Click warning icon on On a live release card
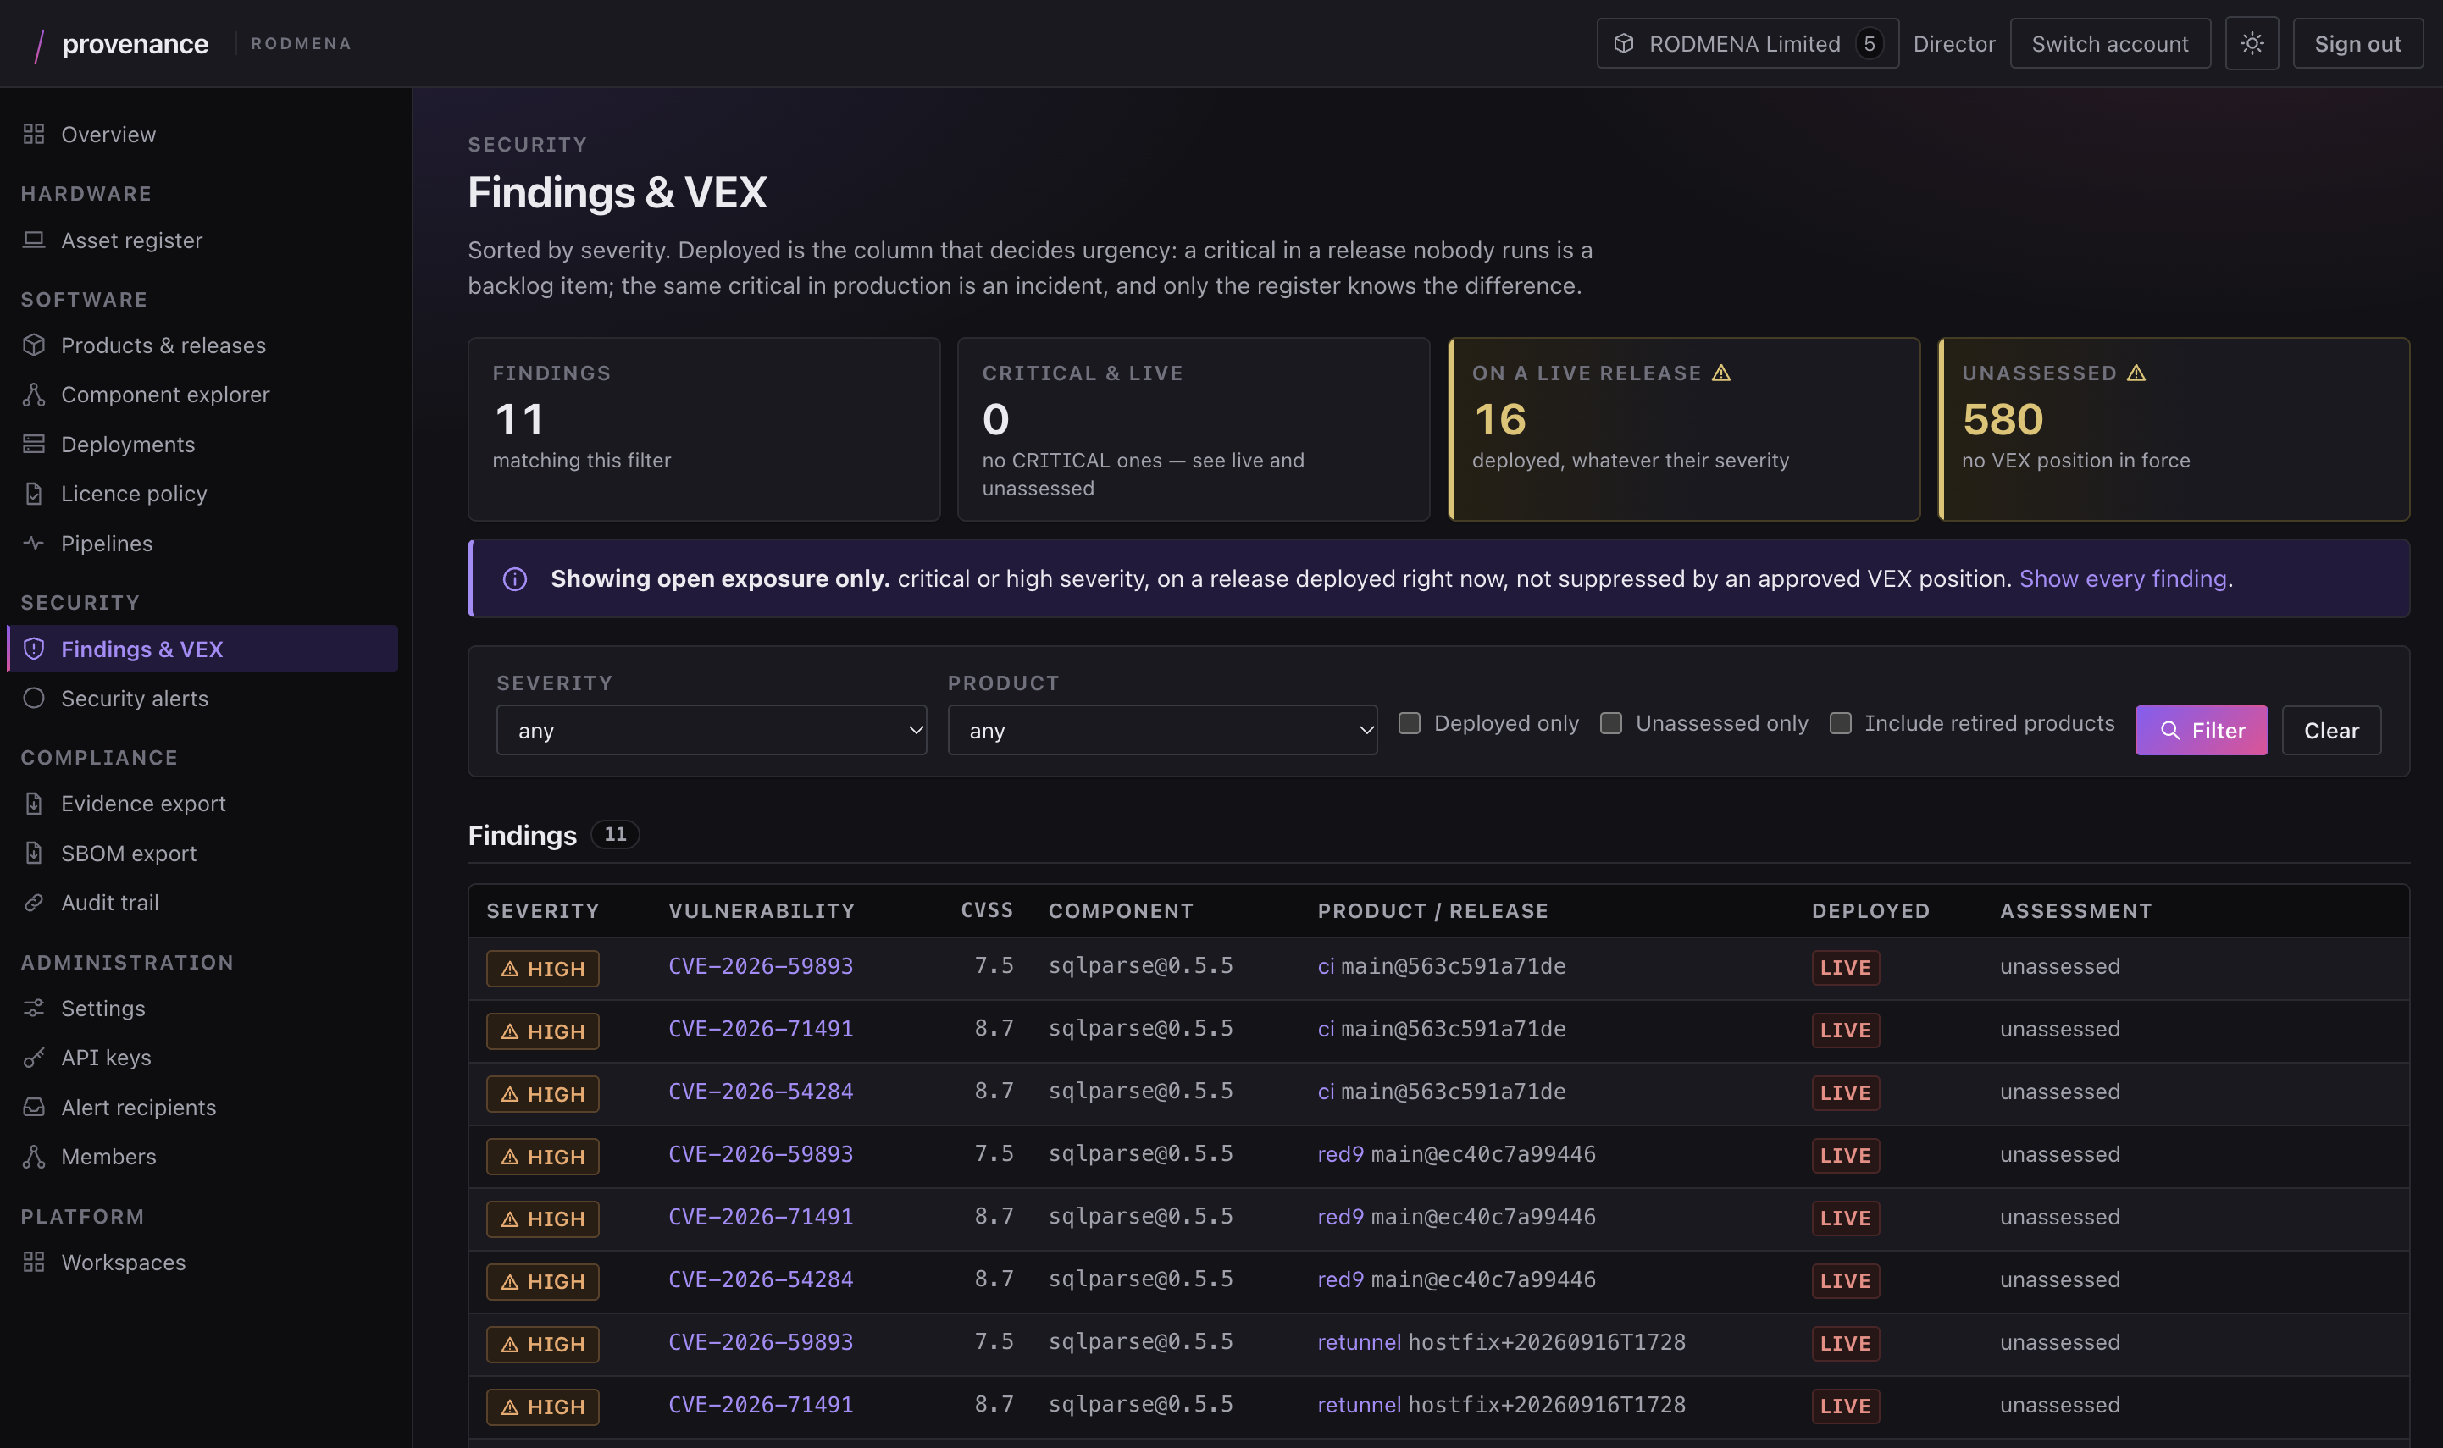Image resolution: width=2443 pixels, height=1448 pixels. click(x=1722, y=373)
